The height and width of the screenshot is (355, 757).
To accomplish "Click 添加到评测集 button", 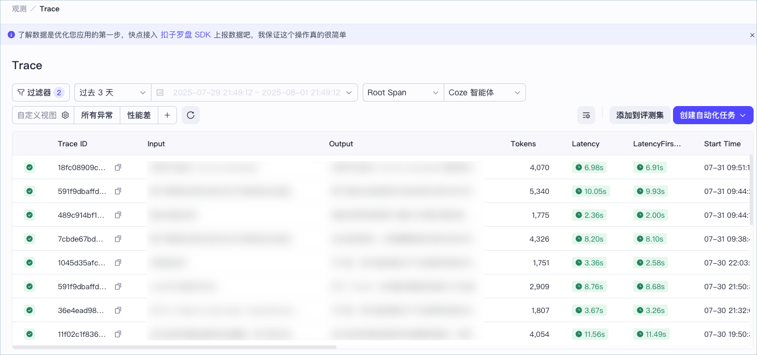I will coord(640,115).
